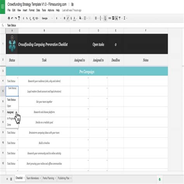Viewport: 184px width, 184px height.
Task: Click the Add sheet plus button
Action: pyautogui.click(x=7, y=179)
